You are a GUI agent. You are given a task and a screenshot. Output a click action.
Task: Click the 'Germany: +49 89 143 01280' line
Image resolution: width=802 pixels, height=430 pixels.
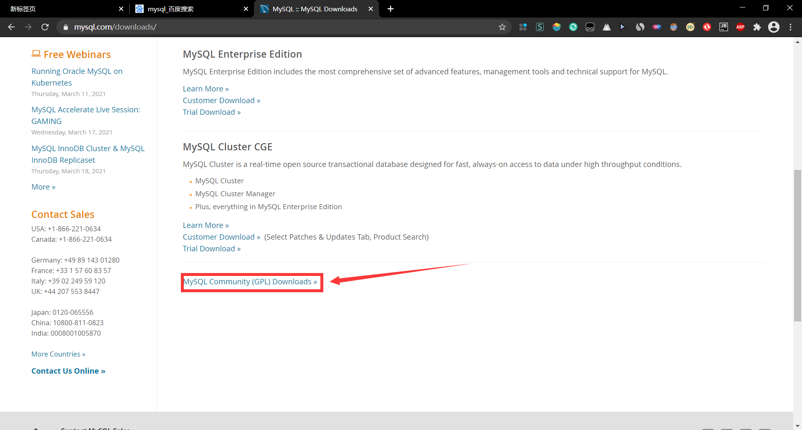[x=75, y=261]
